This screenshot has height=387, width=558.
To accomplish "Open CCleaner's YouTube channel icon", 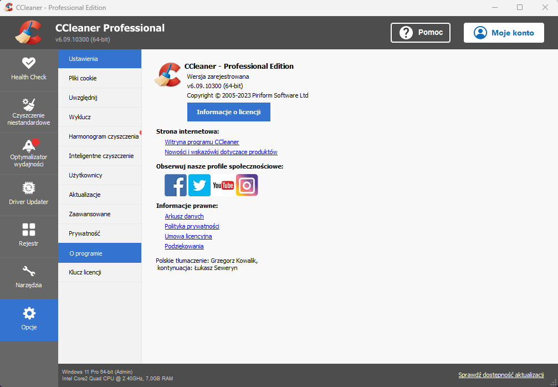I will click(223, 185).
